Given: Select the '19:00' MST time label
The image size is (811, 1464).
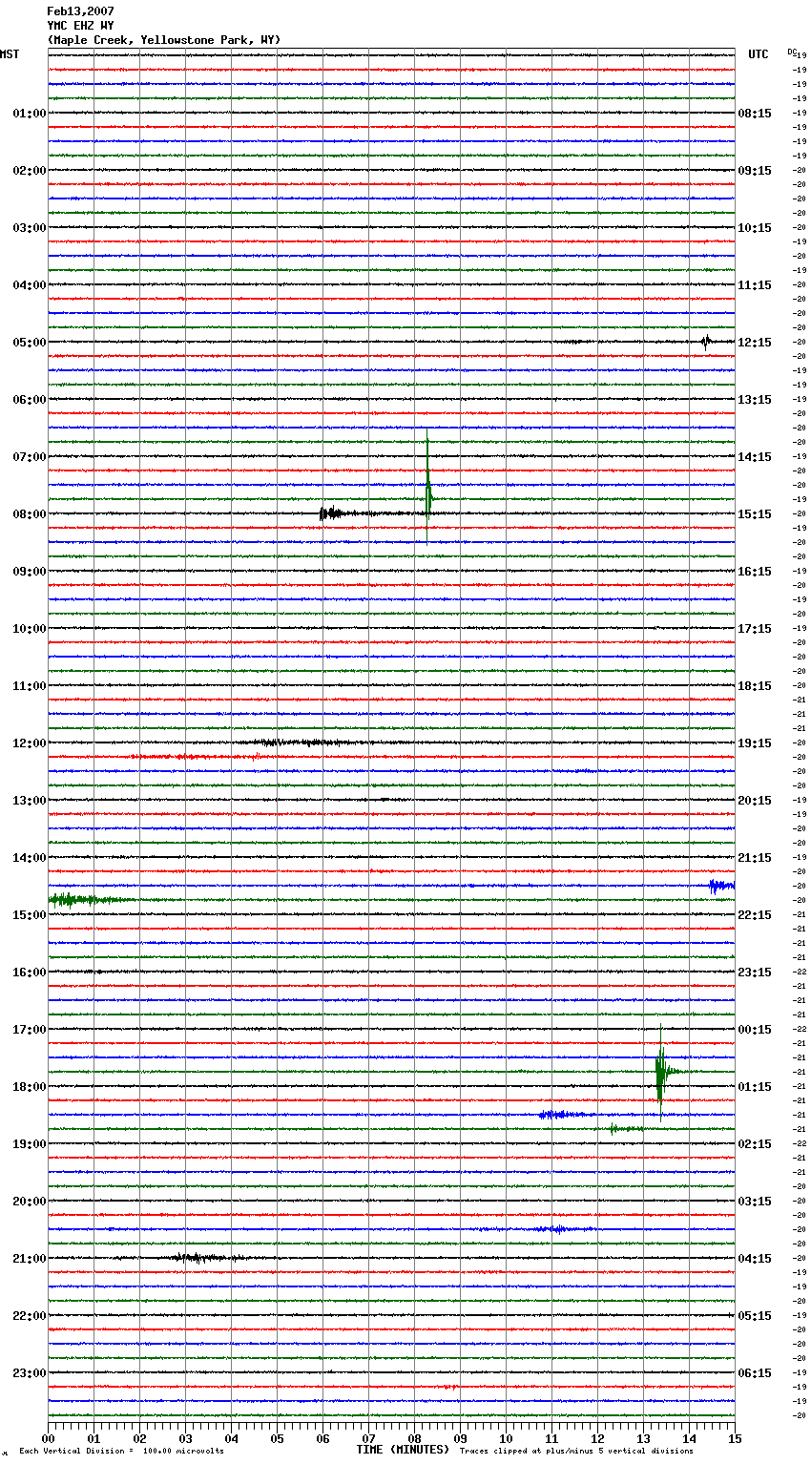Looking at the screenshot, I should pyautogui.click(x=30, y=1144).
